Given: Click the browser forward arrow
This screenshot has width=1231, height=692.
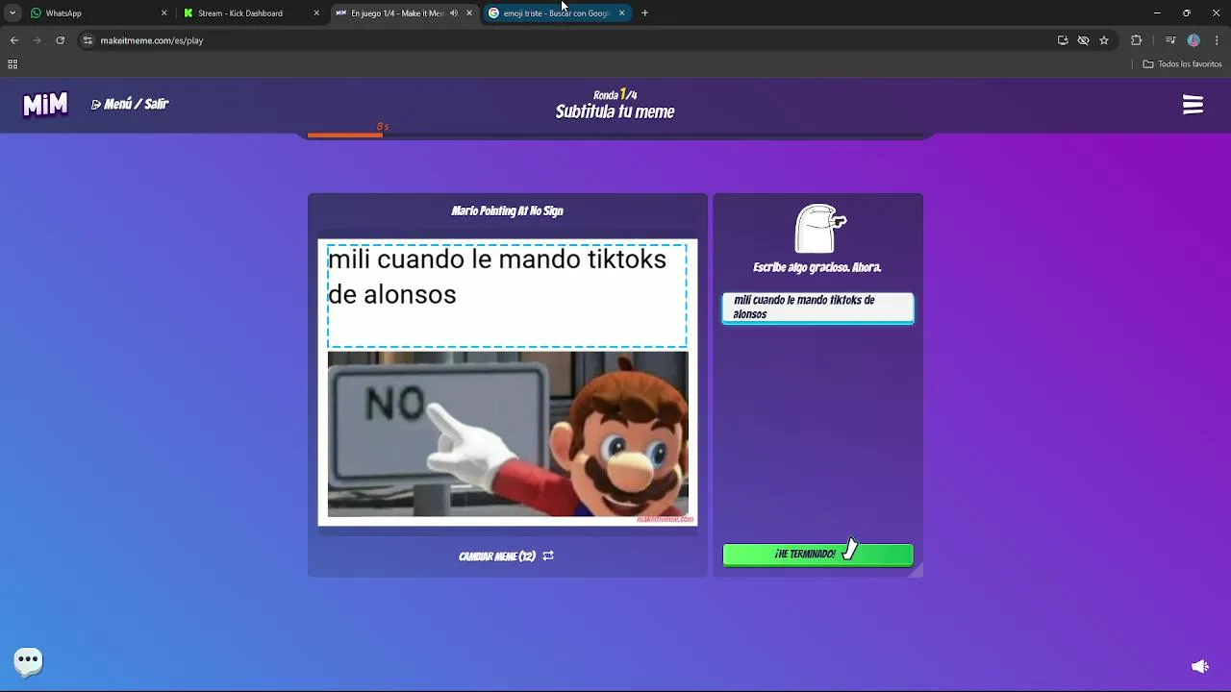Looking at the screenshot, I should coord(38,40).
